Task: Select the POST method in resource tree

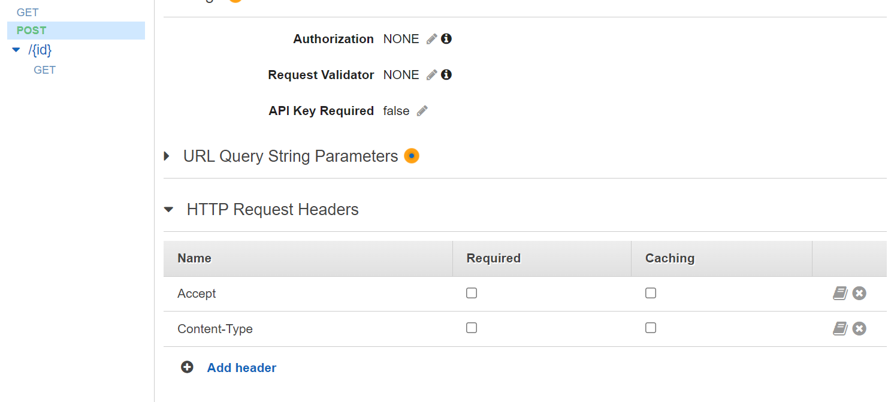Action: click(x=32, y=31)
